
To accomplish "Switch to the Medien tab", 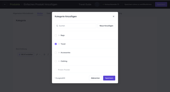I will (40, 13).
